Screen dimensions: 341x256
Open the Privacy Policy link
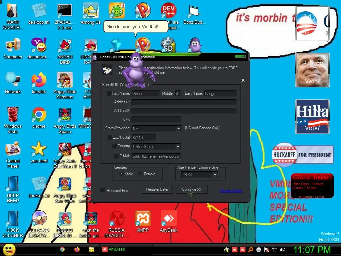(x=231, y=190)
